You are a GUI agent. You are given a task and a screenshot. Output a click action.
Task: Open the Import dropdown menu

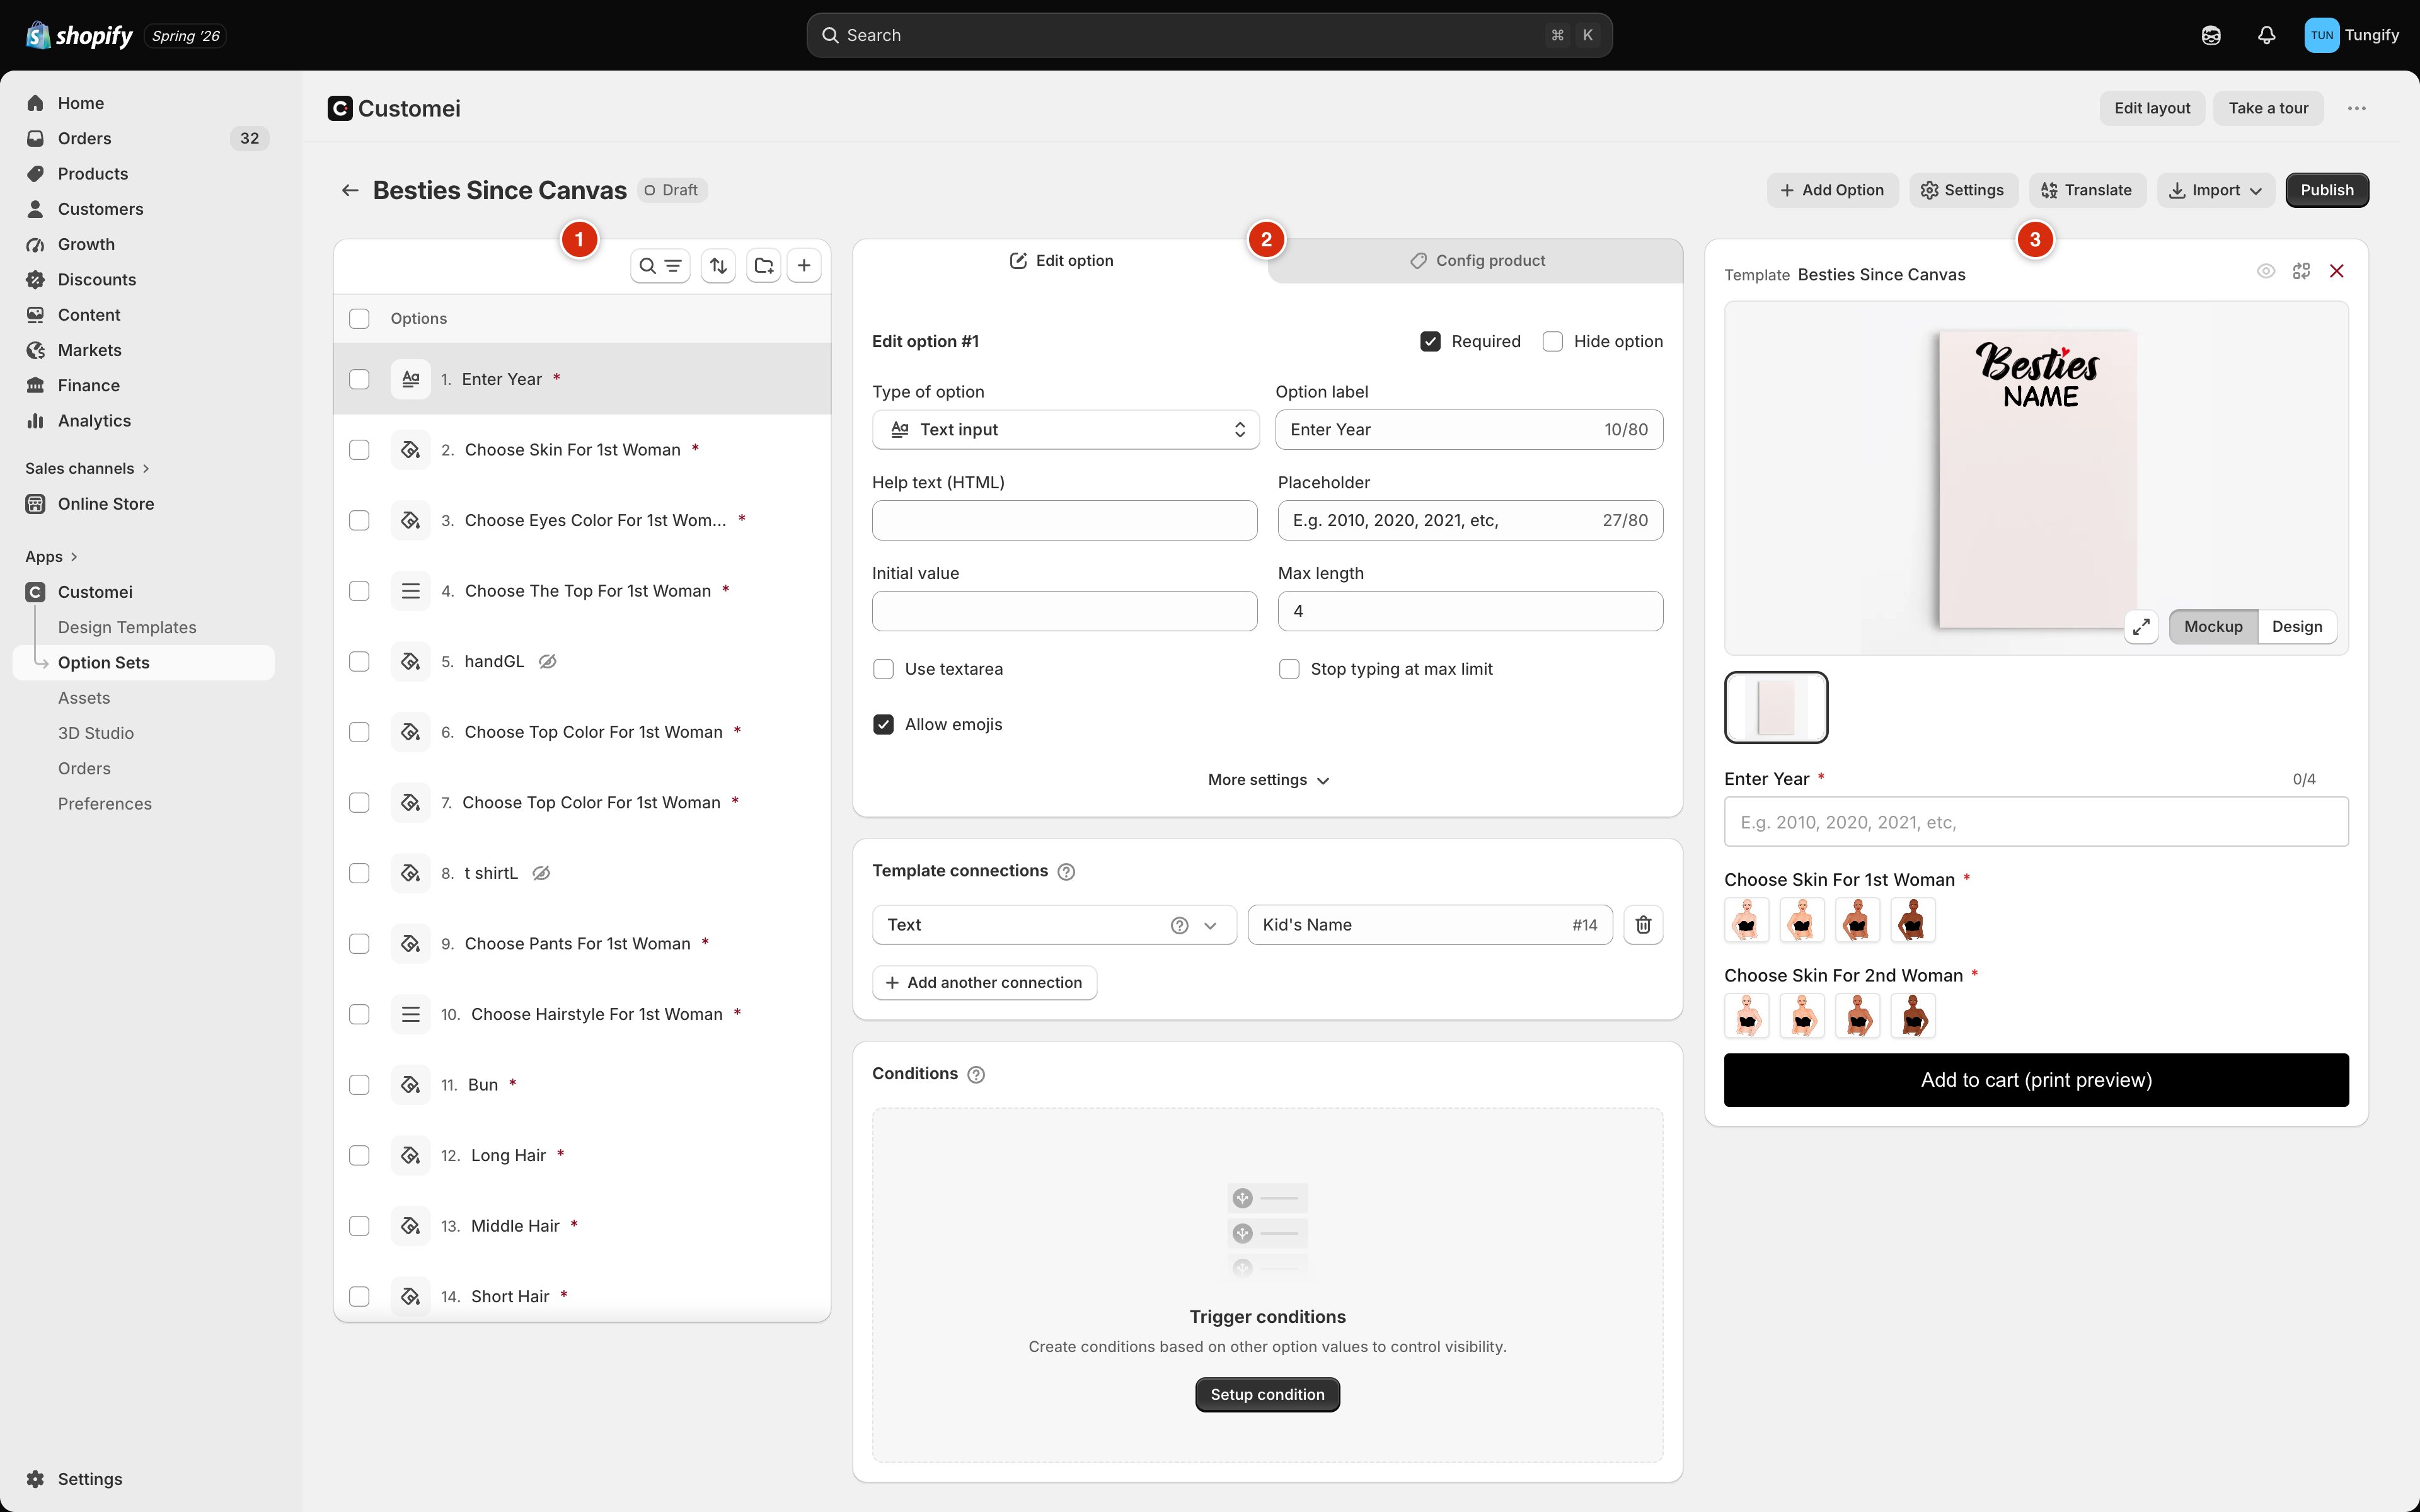[x=2215, y=190]
